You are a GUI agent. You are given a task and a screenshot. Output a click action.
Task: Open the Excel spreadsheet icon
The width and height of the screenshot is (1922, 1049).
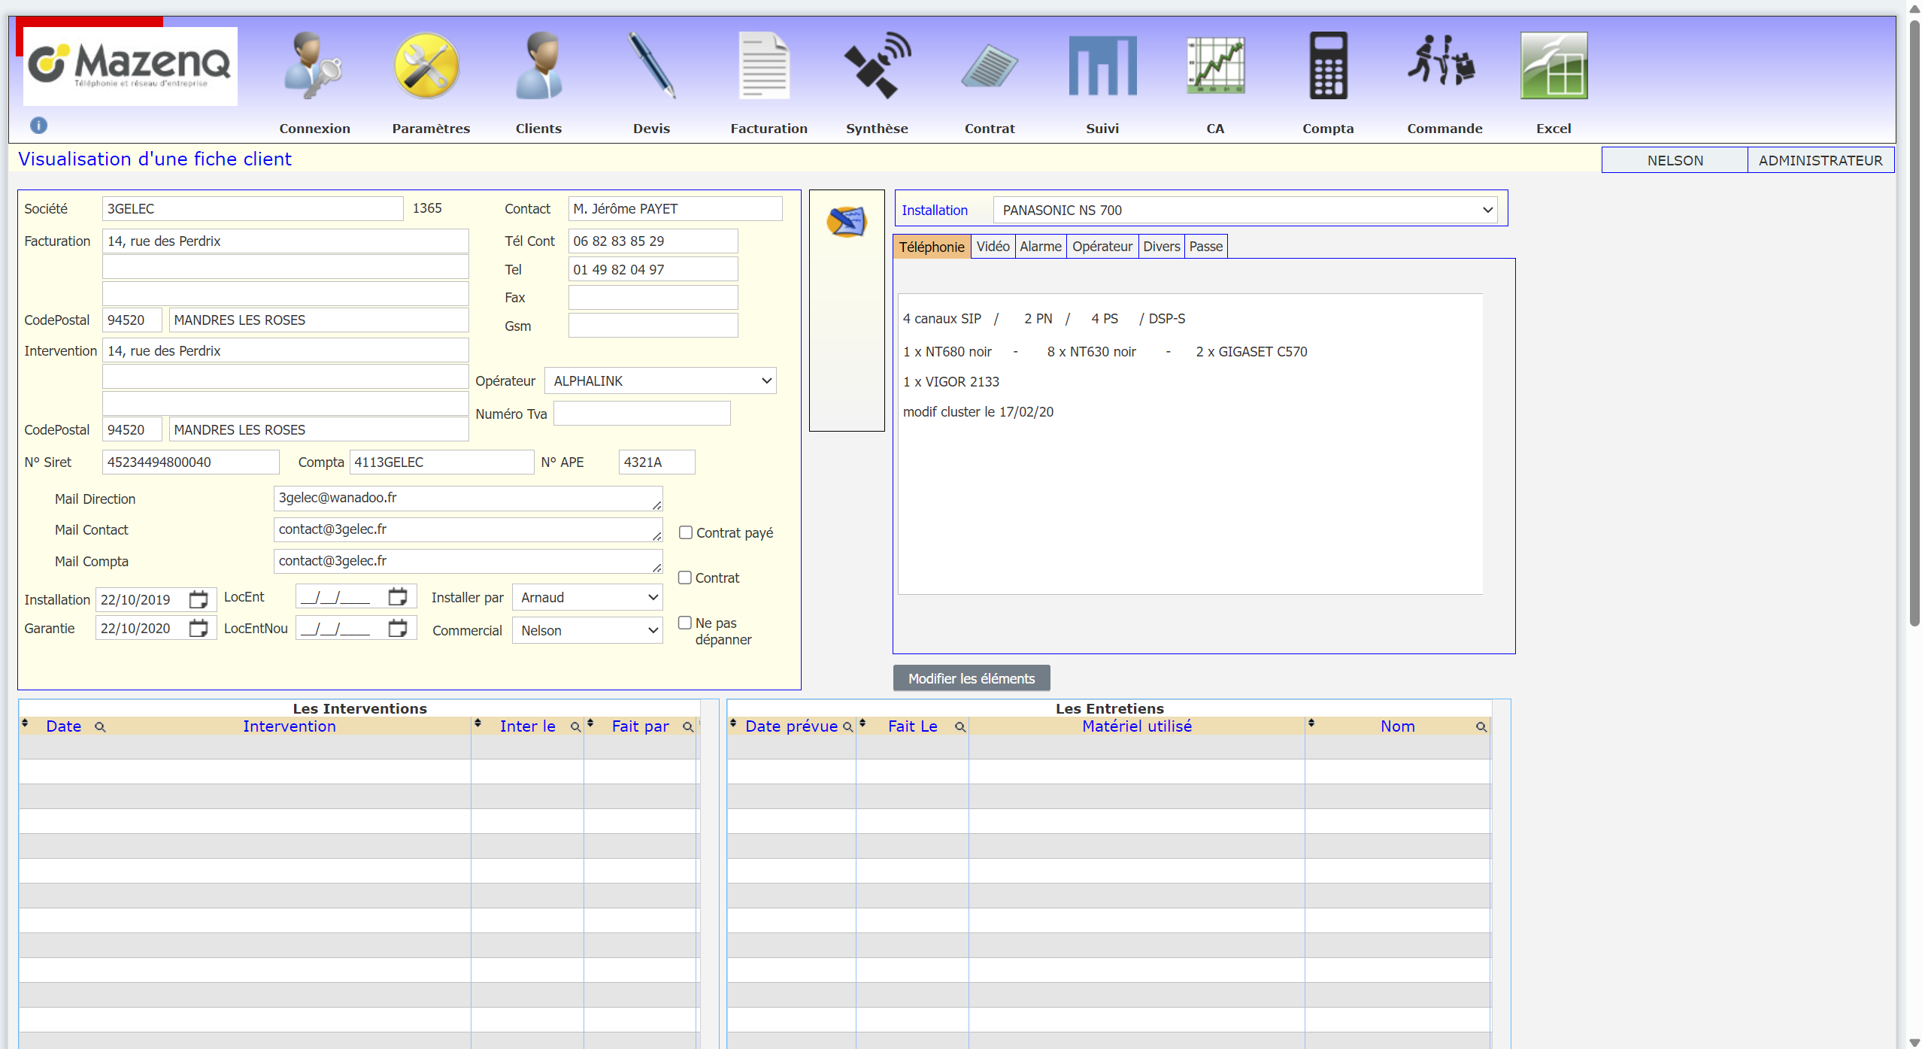point(1554,65)
